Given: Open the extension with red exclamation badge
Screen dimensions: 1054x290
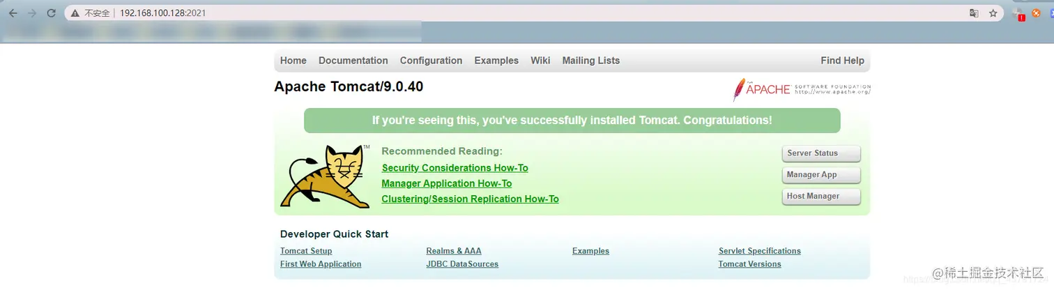Looking at the screenshot, I should [x=1019, y=14].
